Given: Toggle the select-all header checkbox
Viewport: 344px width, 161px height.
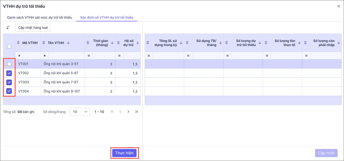Looking at the screenshot, I should pos(9,46).
